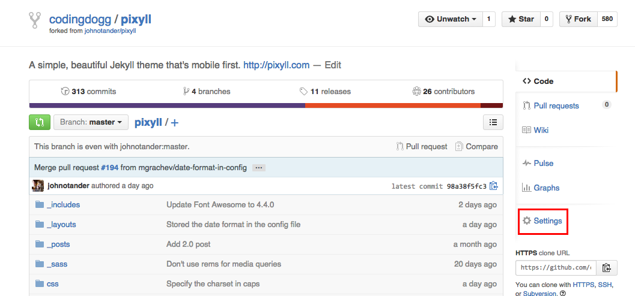Open the Unwatch dropdown button
Viewport: 635px width, 296px height.
pos(451,19)
